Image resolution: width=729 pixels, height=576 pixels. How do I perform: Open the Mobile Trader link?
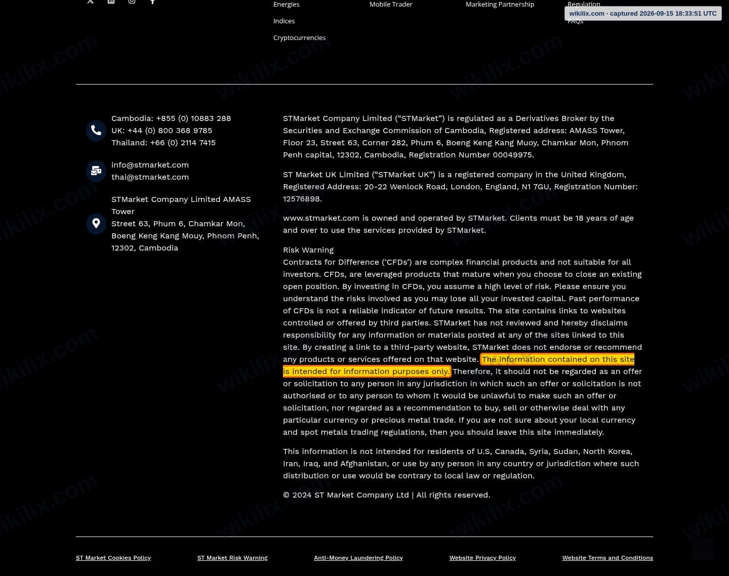[x=391, y=4]
